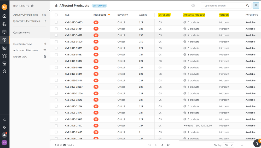
Task: Click the notifications bell icon
Action: (4, 135)
